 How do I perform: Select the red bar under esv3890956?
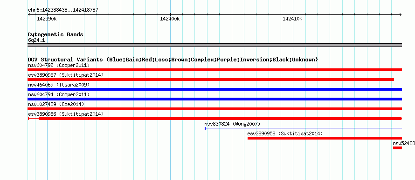point(214,119)
